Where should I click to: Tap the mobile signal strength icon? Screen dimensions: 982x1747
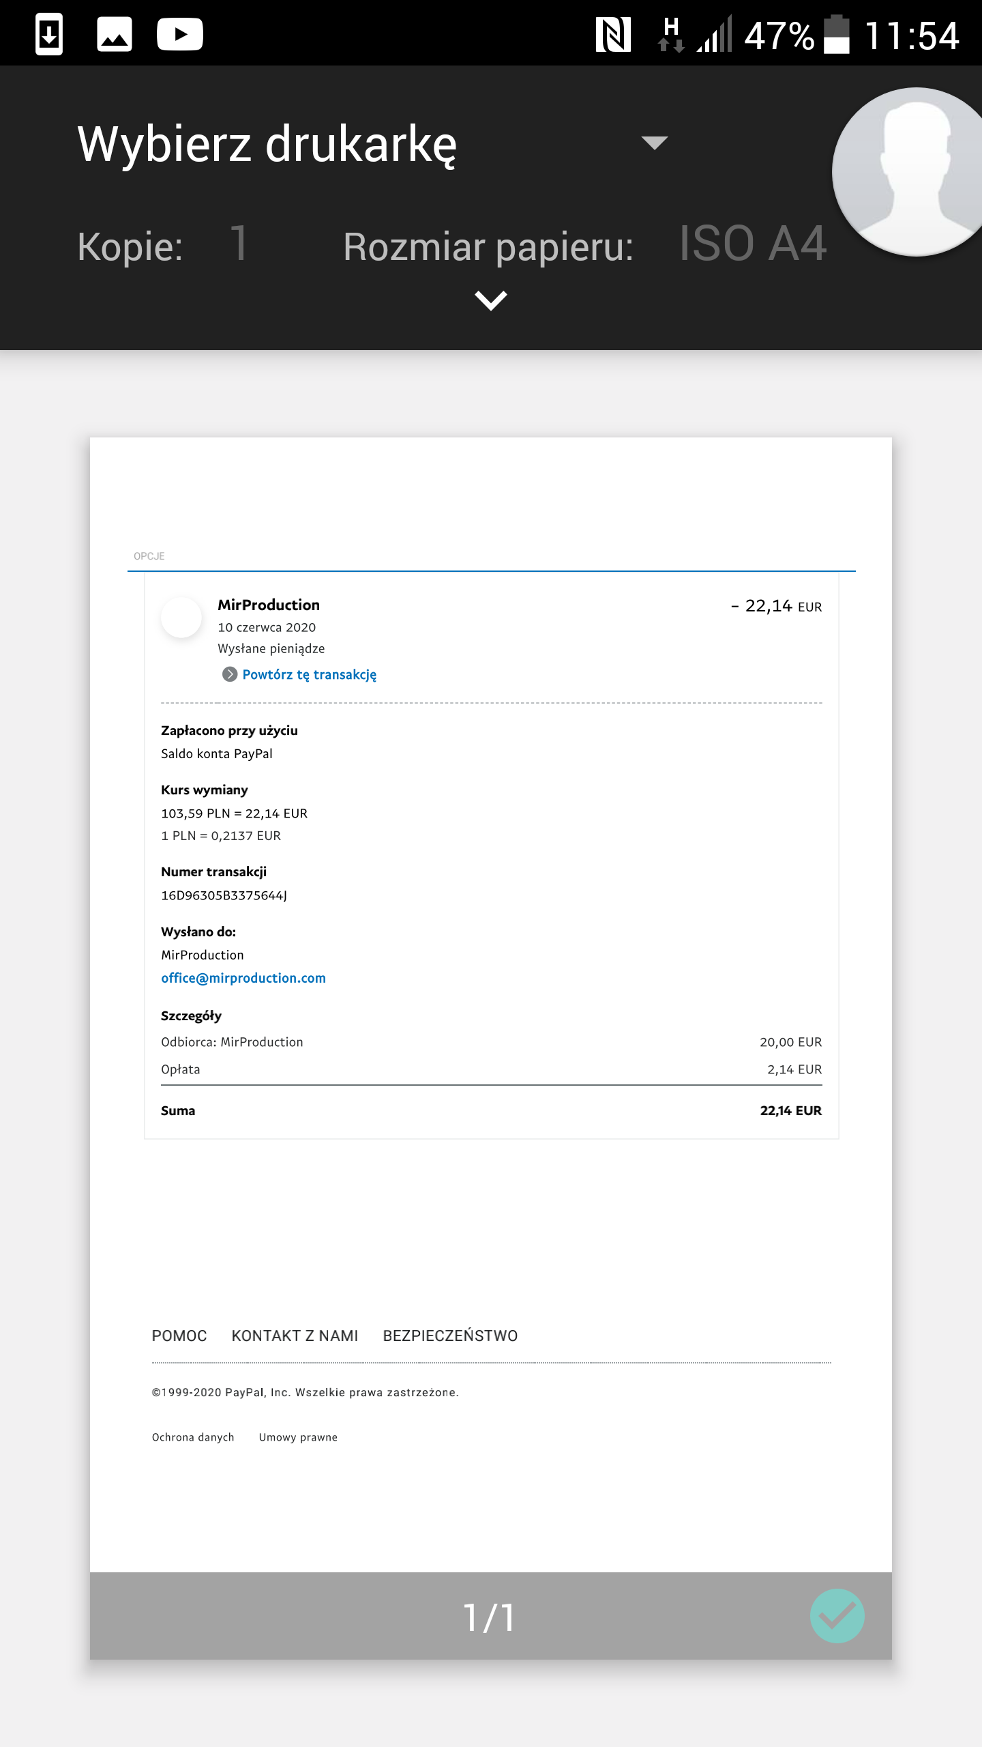point(715,34)
